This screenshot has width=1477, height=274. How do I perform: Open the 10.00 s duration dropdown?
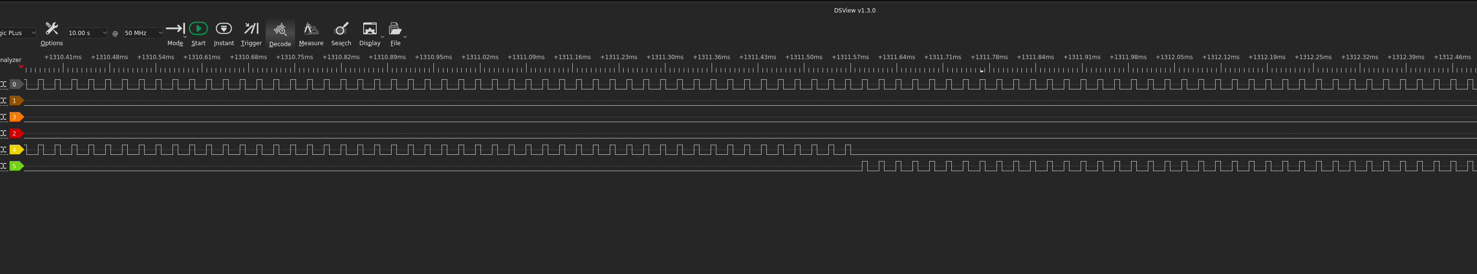pos(87,33)
